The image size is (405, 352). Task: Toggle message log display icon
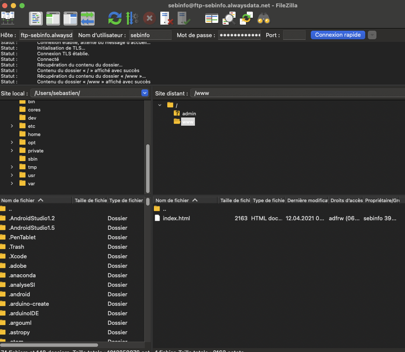coord(36,18)
